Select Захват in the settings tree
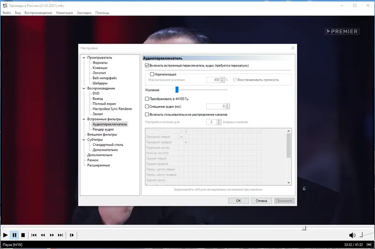The height and width of the screenshot is (249, 375). 98,114
